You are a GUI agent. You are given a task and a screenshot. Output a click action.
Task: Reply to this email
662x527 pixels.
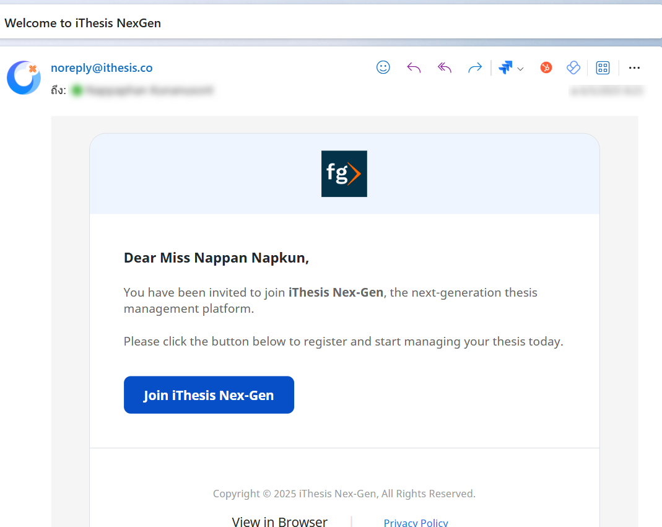(414, 68)
